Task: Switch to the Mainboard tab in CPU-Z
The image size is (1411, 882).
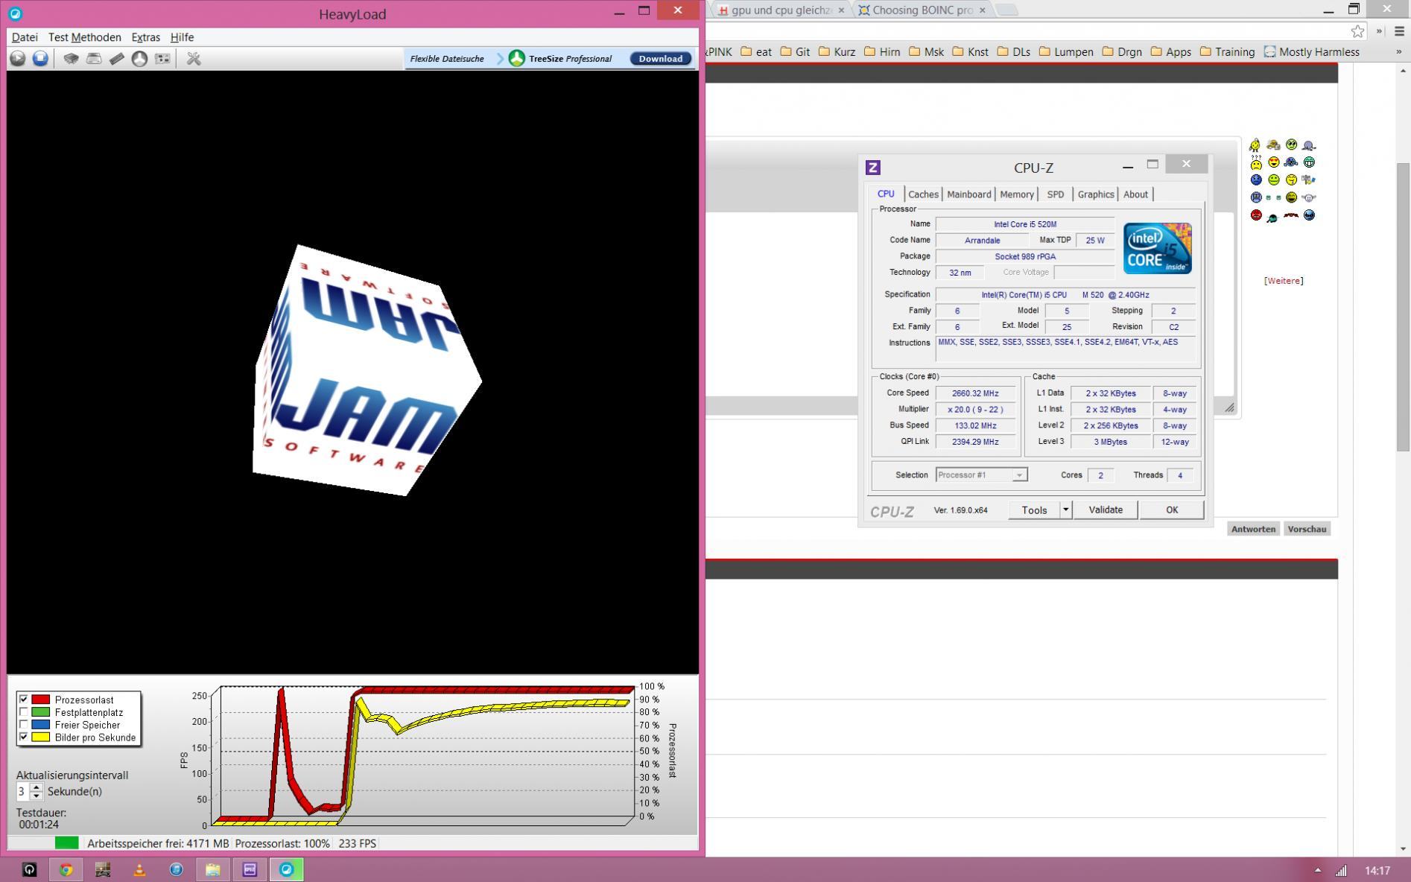Action: pyautogui.click(x=968, y=194)
